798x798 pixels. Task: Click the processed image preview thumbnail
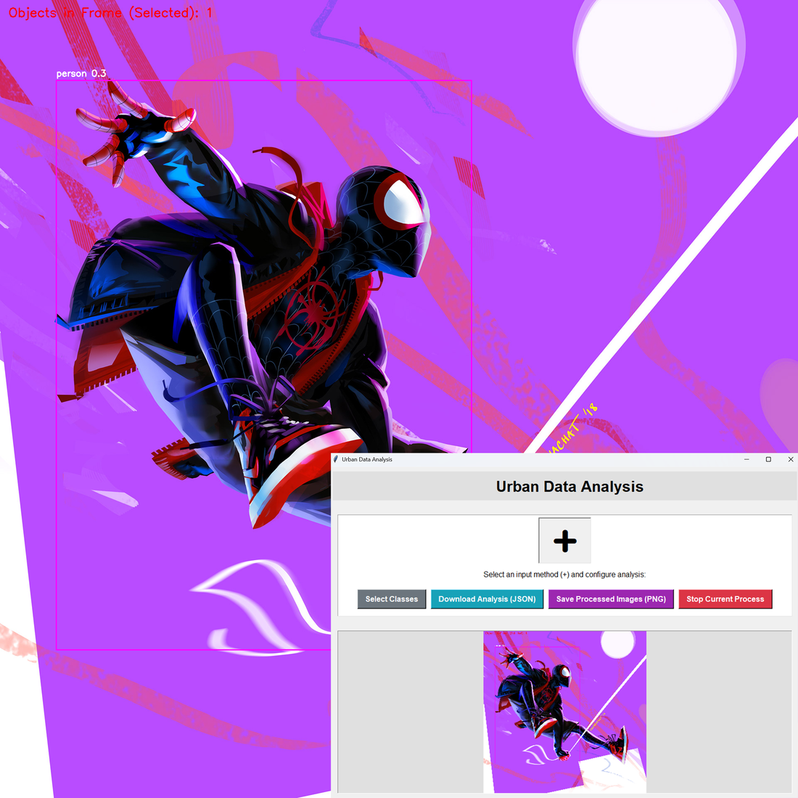[564, 712]
